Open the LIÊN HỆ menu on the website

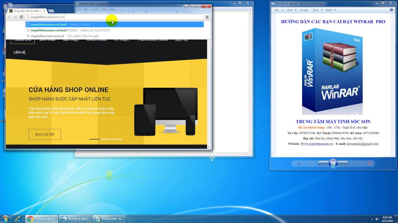click(20, 52)
